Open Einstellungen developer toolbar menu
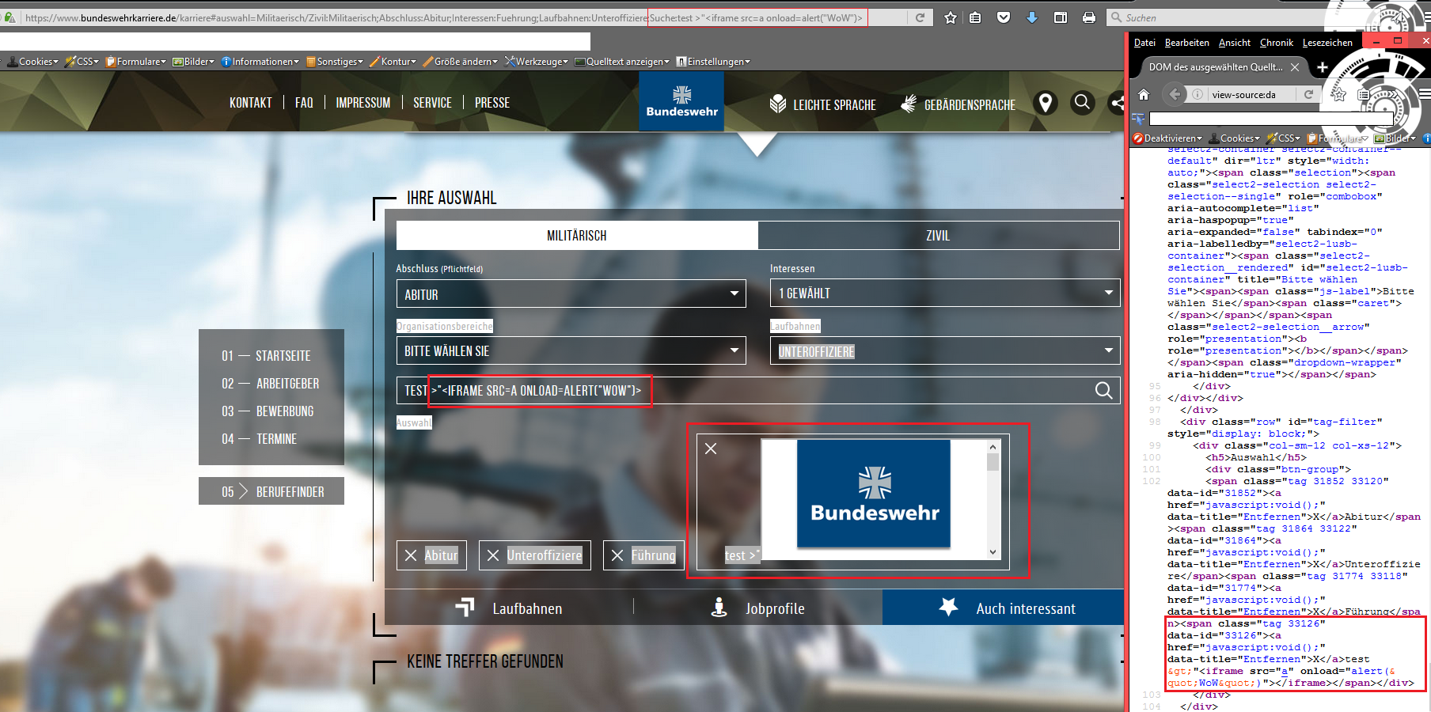 pyautogui.click(x=713, y=62)
